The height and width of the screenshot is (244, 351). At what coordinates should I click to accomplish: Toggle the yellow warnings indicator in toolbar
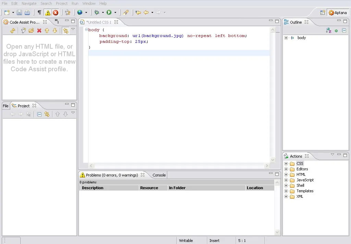[x=47, y=12]
